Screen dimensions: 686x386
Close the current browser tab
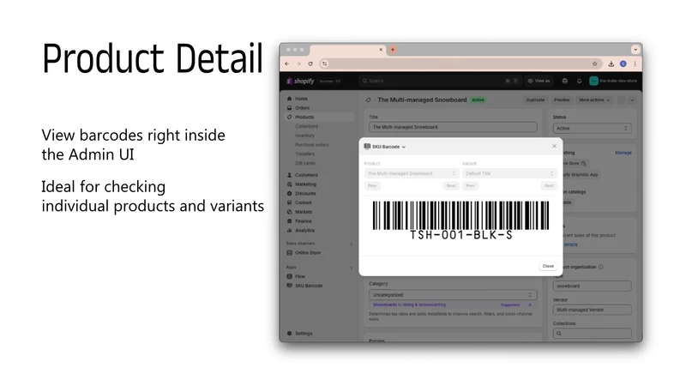(x=381, y=50)
